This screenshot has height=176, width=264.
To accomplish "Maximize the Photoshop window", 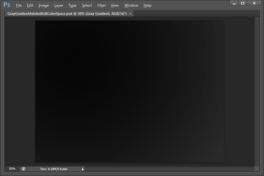I will click(x=243, y=3).
